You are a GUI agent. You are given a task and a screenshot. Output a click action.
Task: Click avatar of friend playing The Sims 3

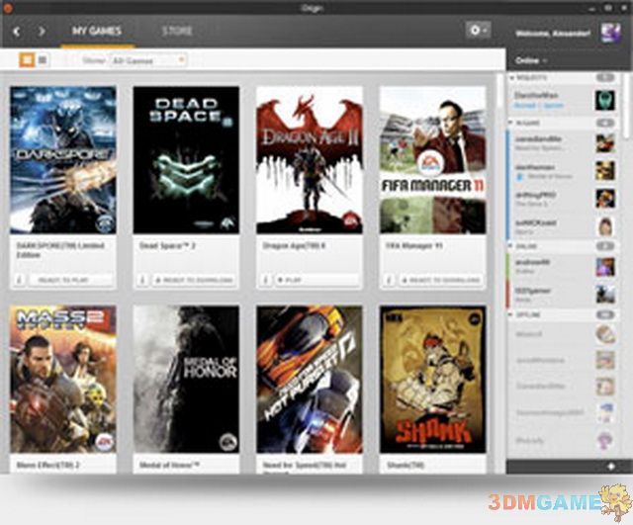[605, 198]
